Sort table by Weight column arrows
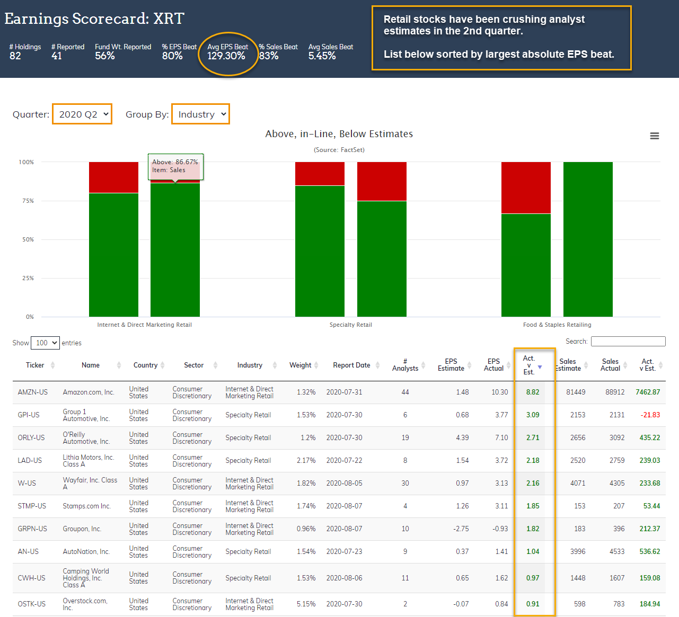Screen dimensions: 679x617 [x=316, y=365]
